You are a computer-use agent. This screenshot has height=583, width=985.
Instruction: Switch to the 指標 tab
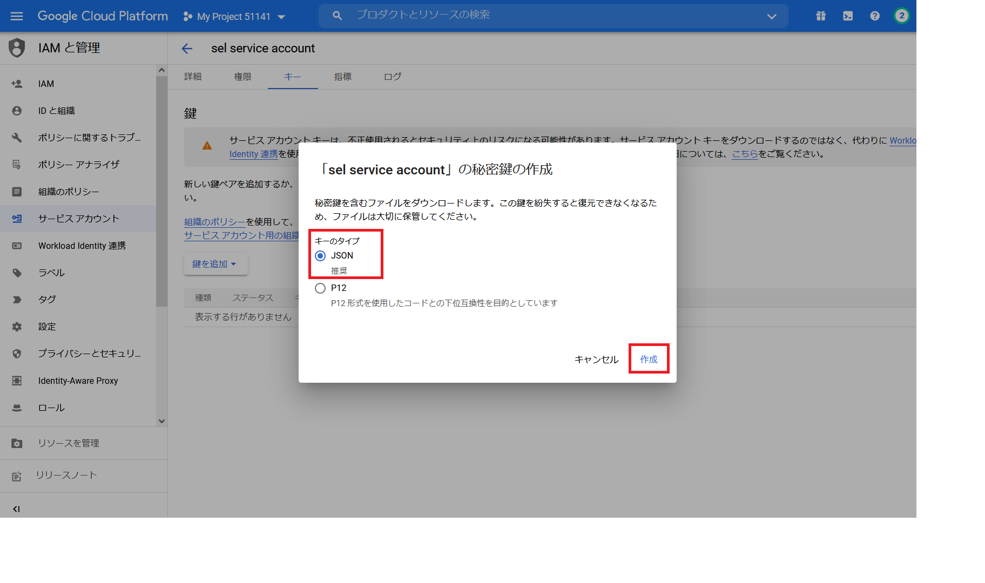pos(342,77)
